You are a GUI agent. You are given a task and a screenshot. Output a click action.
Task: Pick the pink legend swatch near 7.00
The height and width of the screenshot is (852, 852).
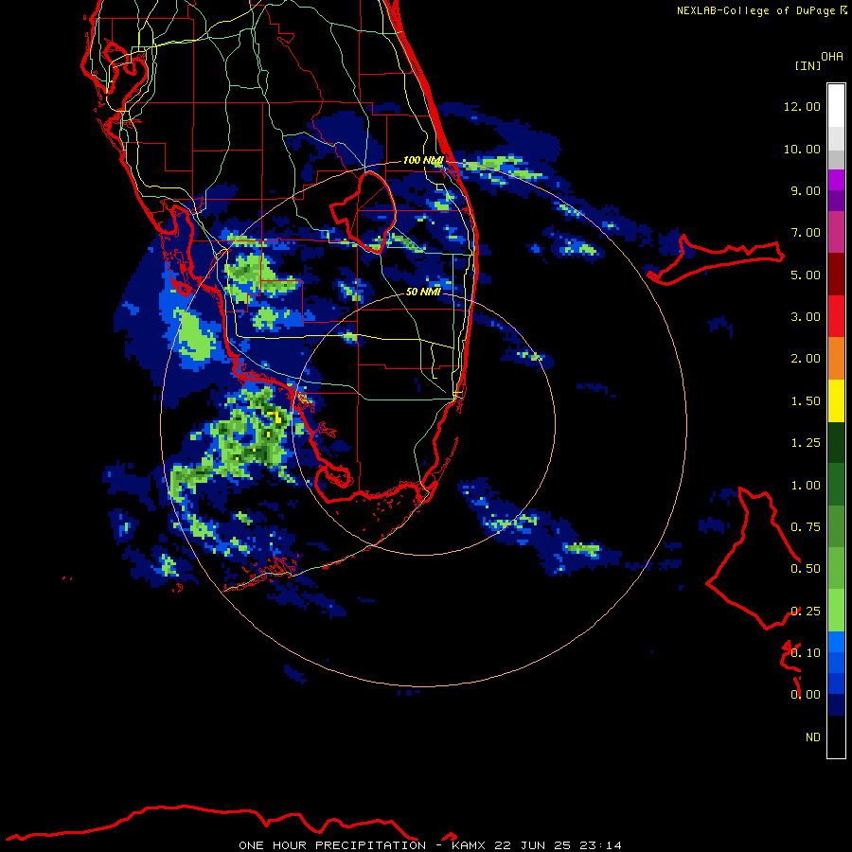tap(836, 232)
